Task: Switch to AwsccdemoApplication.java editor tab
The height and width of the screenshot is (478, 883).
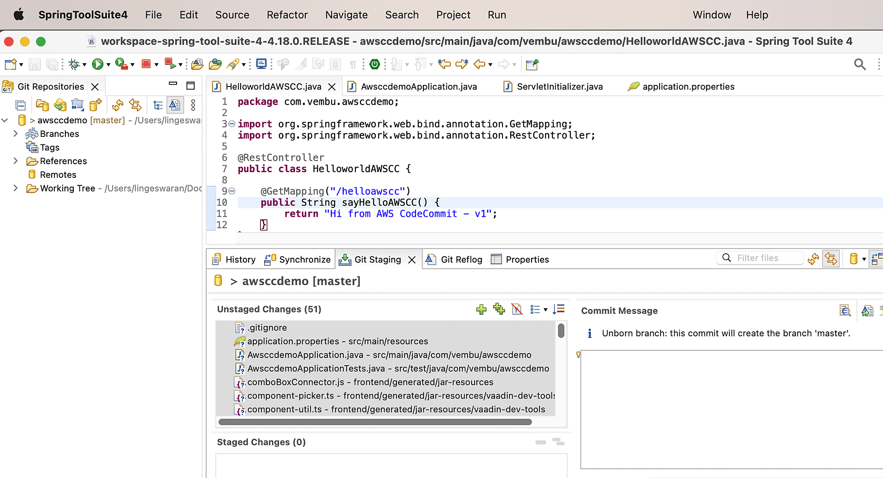Action: coord(412,87)
